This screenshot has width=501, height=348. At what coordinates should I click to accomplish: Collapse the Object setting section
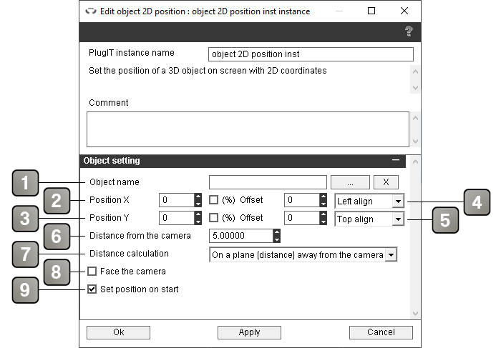(396, 160)
